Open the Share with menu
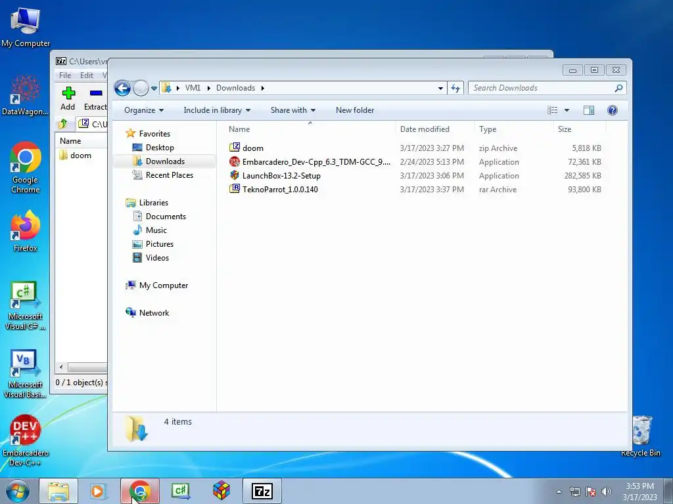Image resolution: width=673 pixels, height=504 pixels. (293, 110)
